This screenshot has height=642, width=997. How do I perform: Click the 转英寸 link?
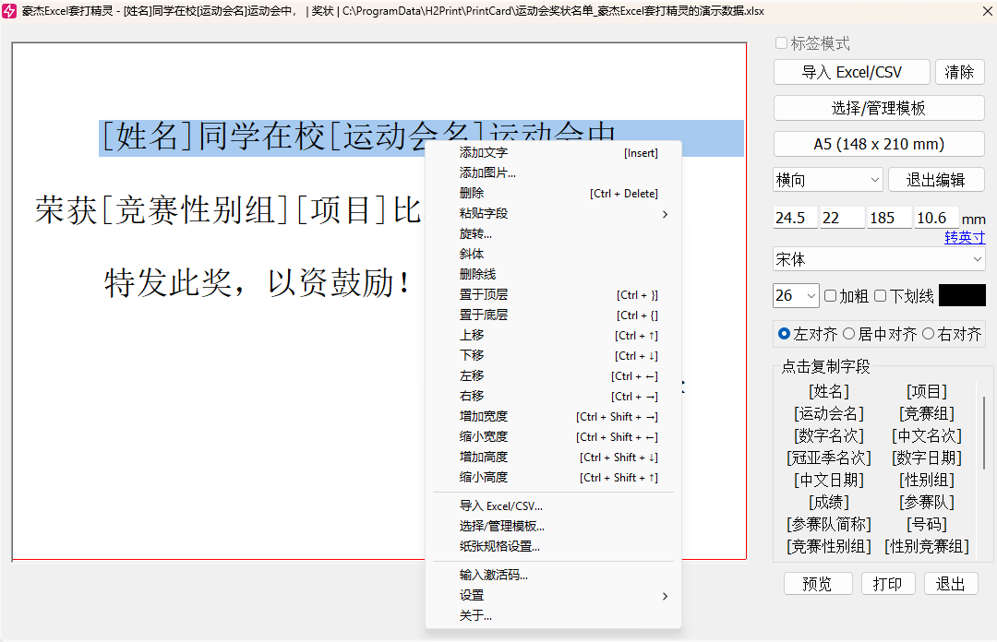coord(965,237)
